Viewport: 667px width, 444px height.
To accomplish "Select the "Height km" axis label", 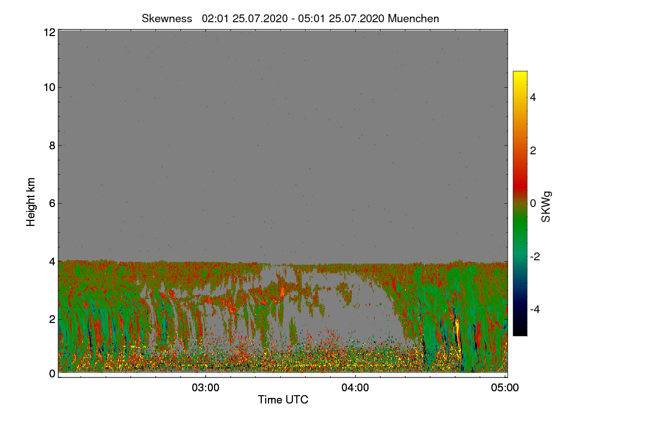I will (31, 202).
